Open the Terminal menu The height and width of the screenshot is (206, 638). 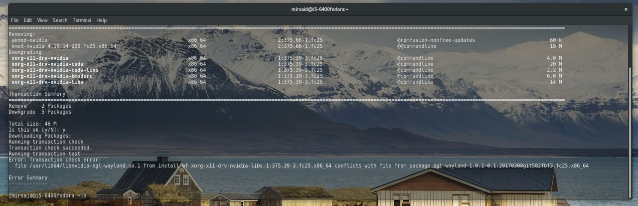(82, 20)
